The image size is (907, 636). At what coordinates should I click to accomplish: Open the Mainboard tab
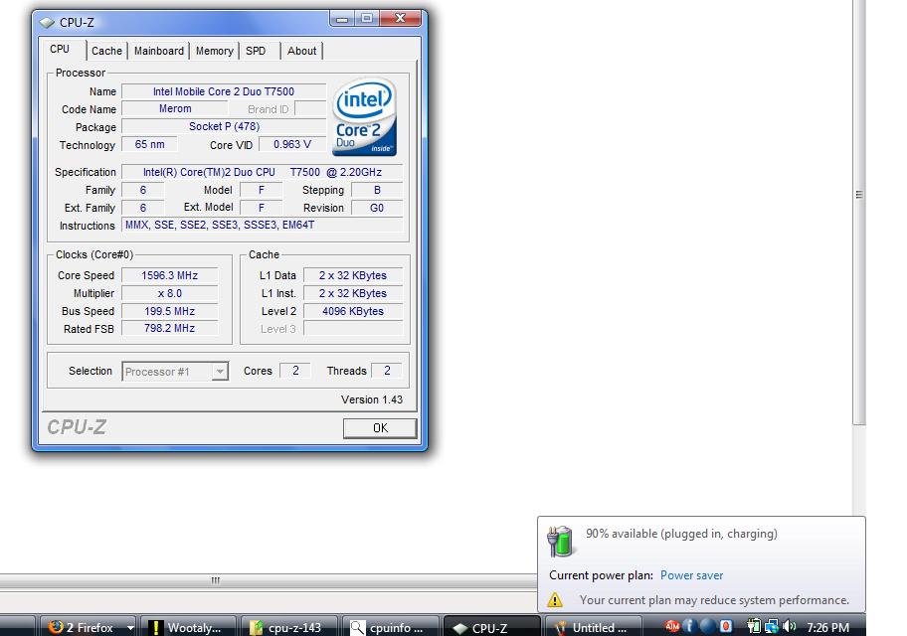pos(159,51)
